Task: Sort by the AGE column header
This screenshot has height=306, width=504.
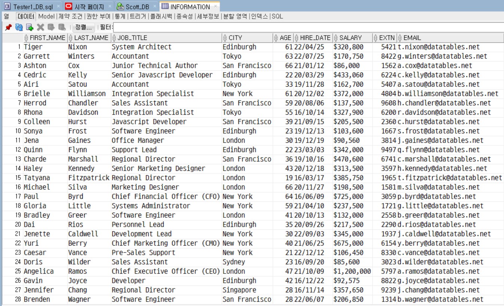Action: [x=283, y=38]
